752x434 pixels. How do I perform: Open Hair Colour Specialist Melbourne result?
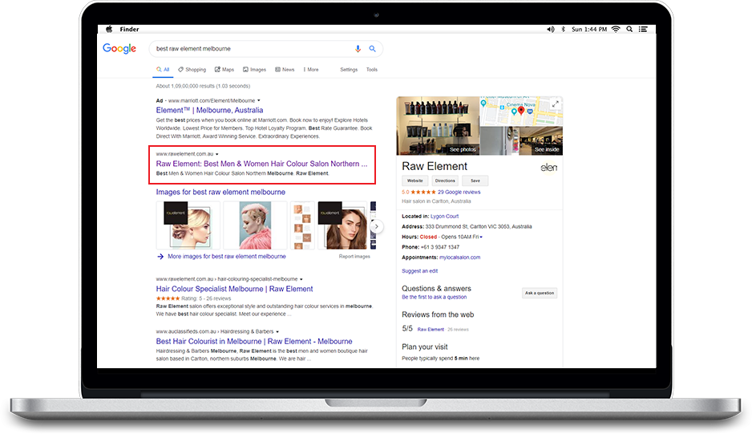tap(235, 289)
